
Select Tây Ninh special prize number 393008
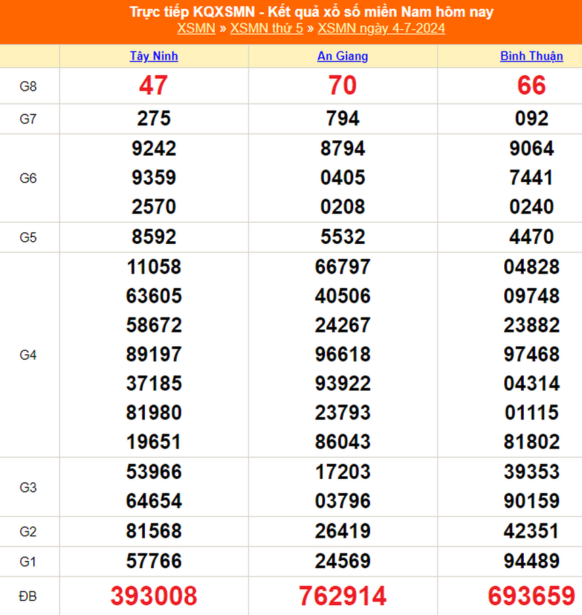tap(154, 596)
